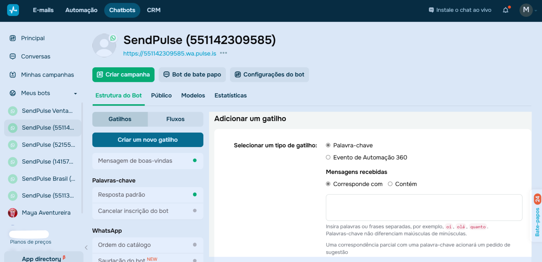The image size is (542, 262).
Task: Open Ordem do catálogo trigger
Action: 148,245
